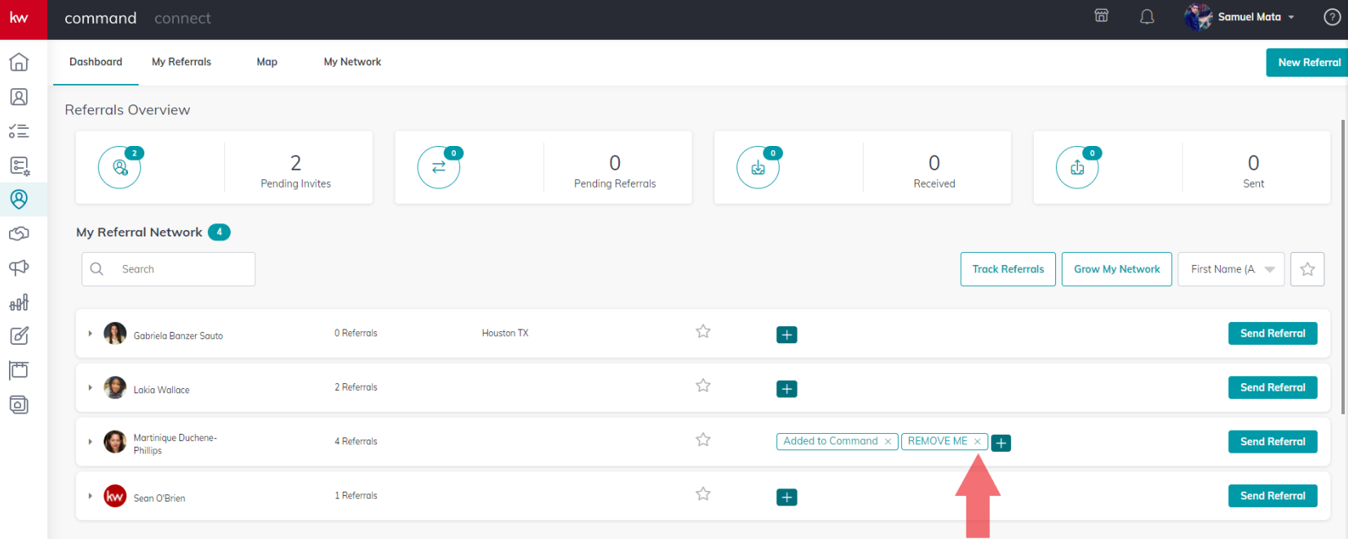The width and height of the screenshot is (1348, 539).
Task: Expand Lakia Wallace row
Action: tap(90, 387)
